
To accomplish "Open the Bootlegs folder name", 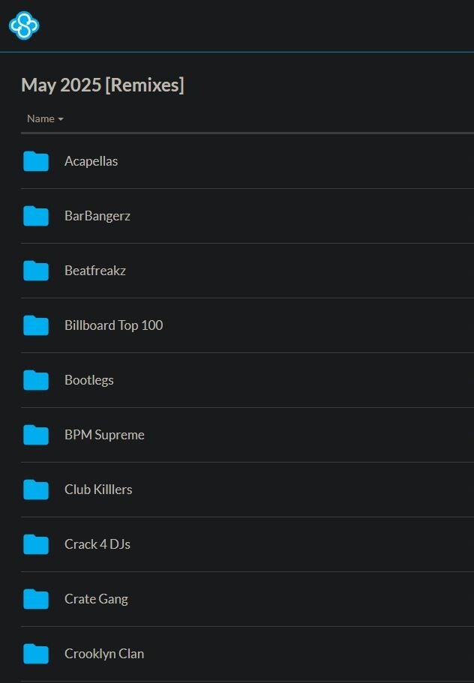I will click(89, 380).
